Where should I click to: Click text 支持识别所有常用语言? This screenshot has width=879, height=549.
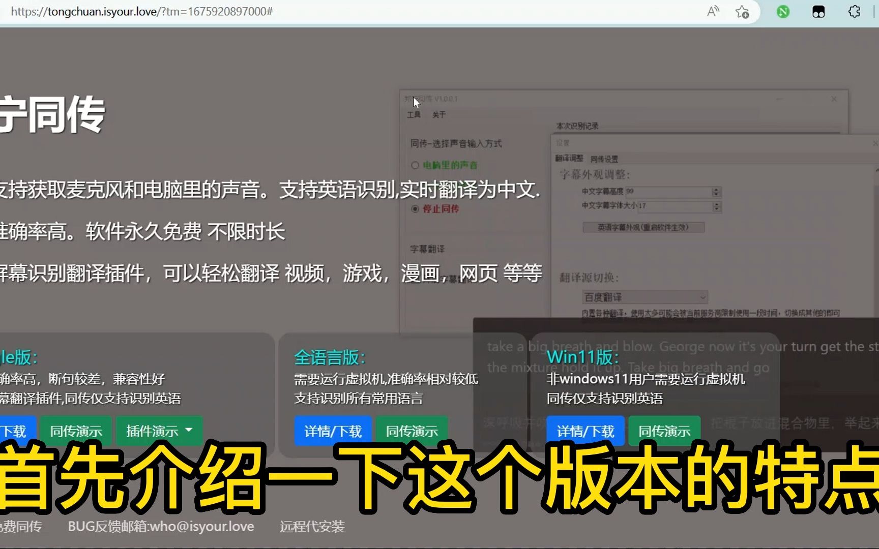pyautogui.click(x=359, y=398)
